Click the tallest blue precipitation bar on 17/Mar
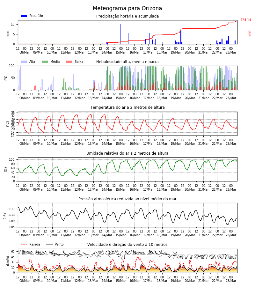255x287 pixels. coord(153,33)
